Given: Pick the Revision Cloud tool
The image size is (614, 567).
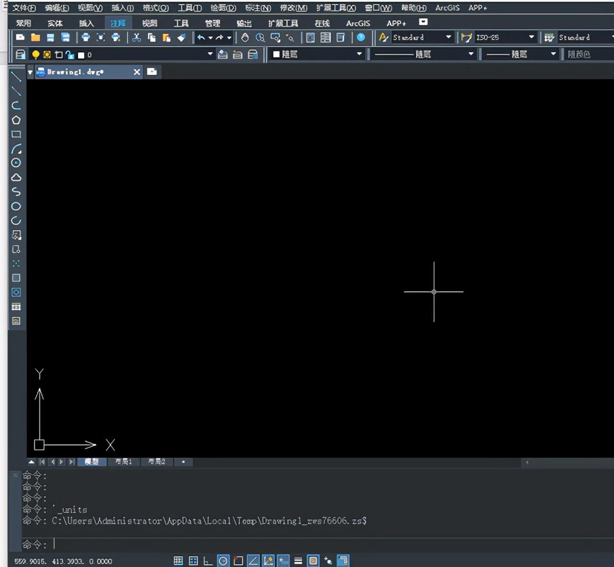Looking at the screenshot, I should tap(16, 178).
